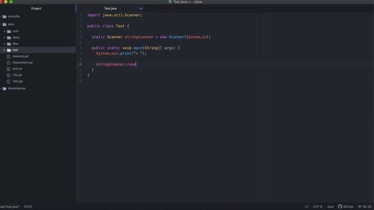The width and height of the screenshot is (374, 210).
Task: Click the 'import java.util.Scanner;' line
Action: 115,15
